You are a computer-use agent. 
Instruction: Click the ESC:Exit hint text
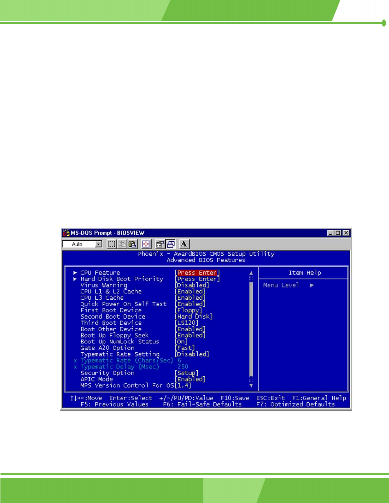[271, 398]
